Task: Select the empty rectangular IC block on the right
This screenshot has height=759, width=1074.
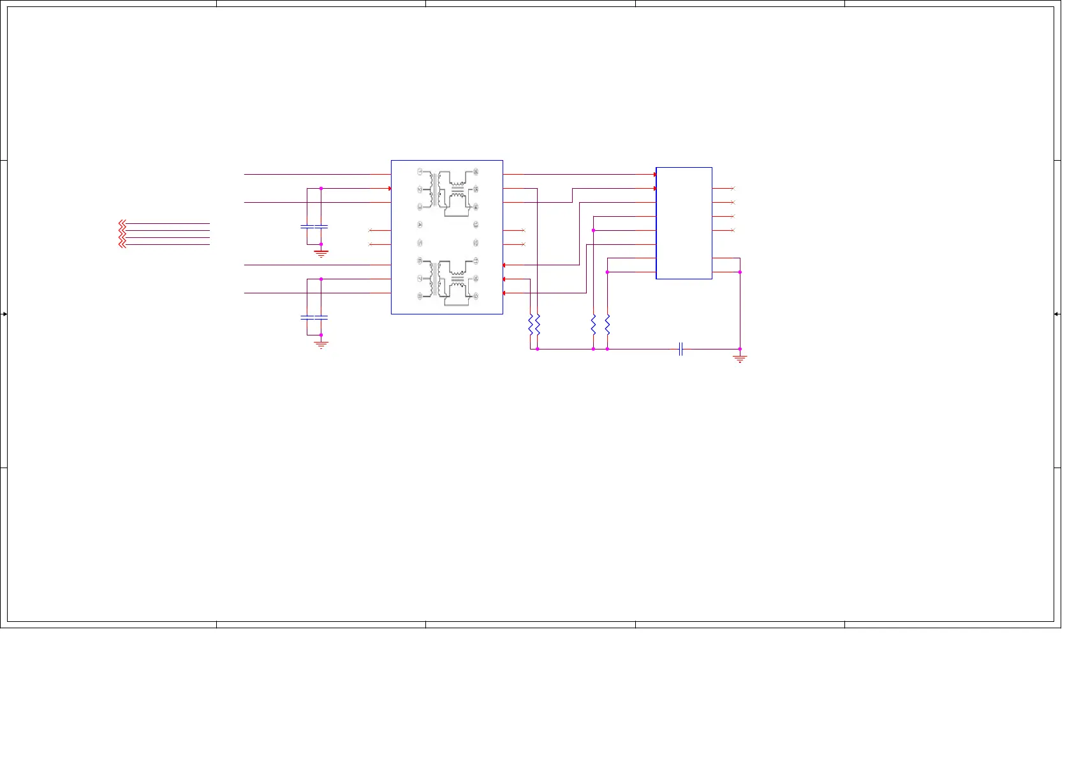Action: 684,223
